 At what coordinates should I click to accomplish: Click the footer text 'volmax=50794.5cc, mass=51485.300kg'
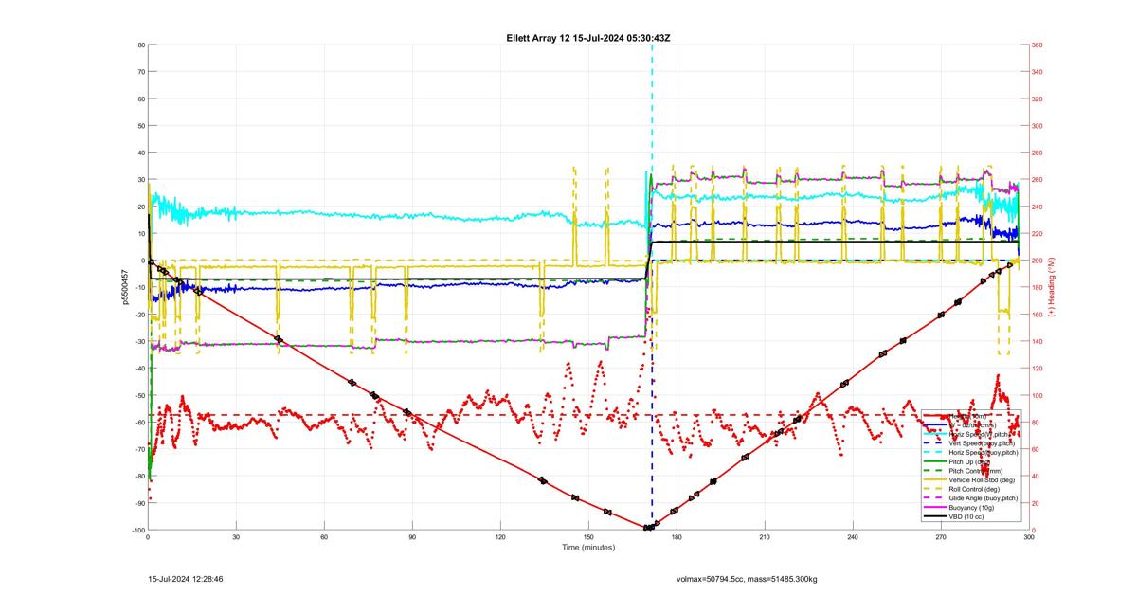748,578
